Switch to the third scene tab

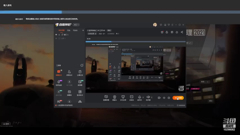point(75,31)
